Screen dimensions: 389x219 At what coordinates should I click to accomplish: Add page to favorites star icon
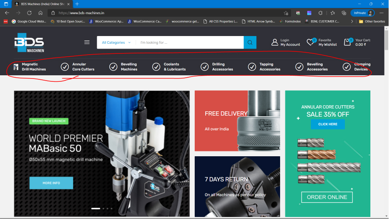(x=286, y=13)
